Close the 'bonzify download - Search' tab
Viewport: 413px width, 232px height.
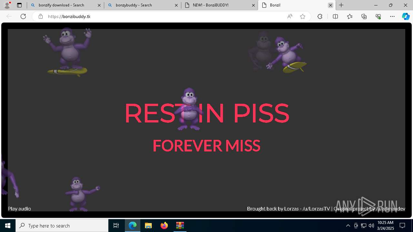[99, 5]
